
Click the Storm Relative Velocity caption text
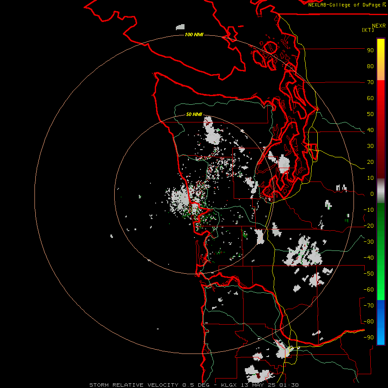[194, 385]
